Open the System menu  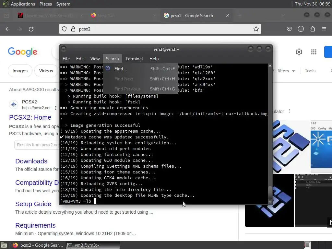click(x=63, y=4)
